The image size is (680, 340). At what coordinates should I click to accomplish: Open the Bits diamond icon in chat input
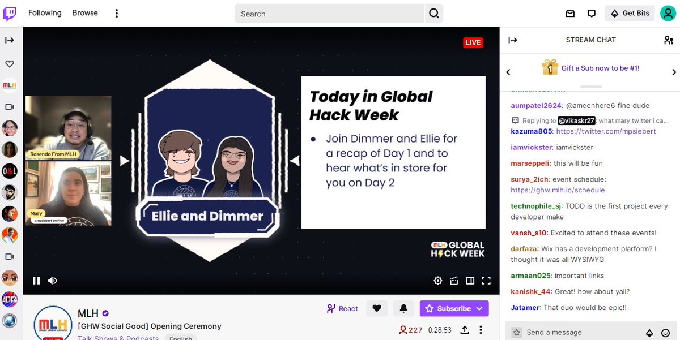coord(649,333)
